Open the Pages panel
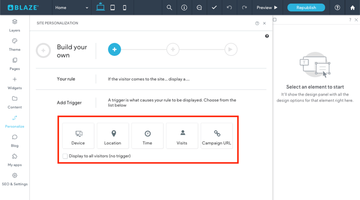The height and width of the screenshot is (200, 360). (15, 64)
